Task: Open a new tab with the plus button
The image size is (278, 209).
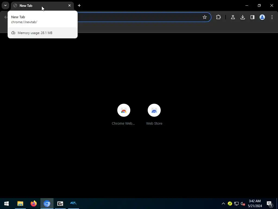Action: click(x=79, y=5)
